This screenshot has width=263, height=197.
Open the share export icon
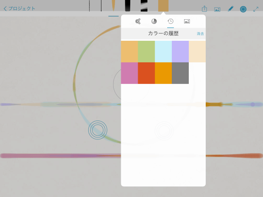pyautogui.click(x=204, y=9)
